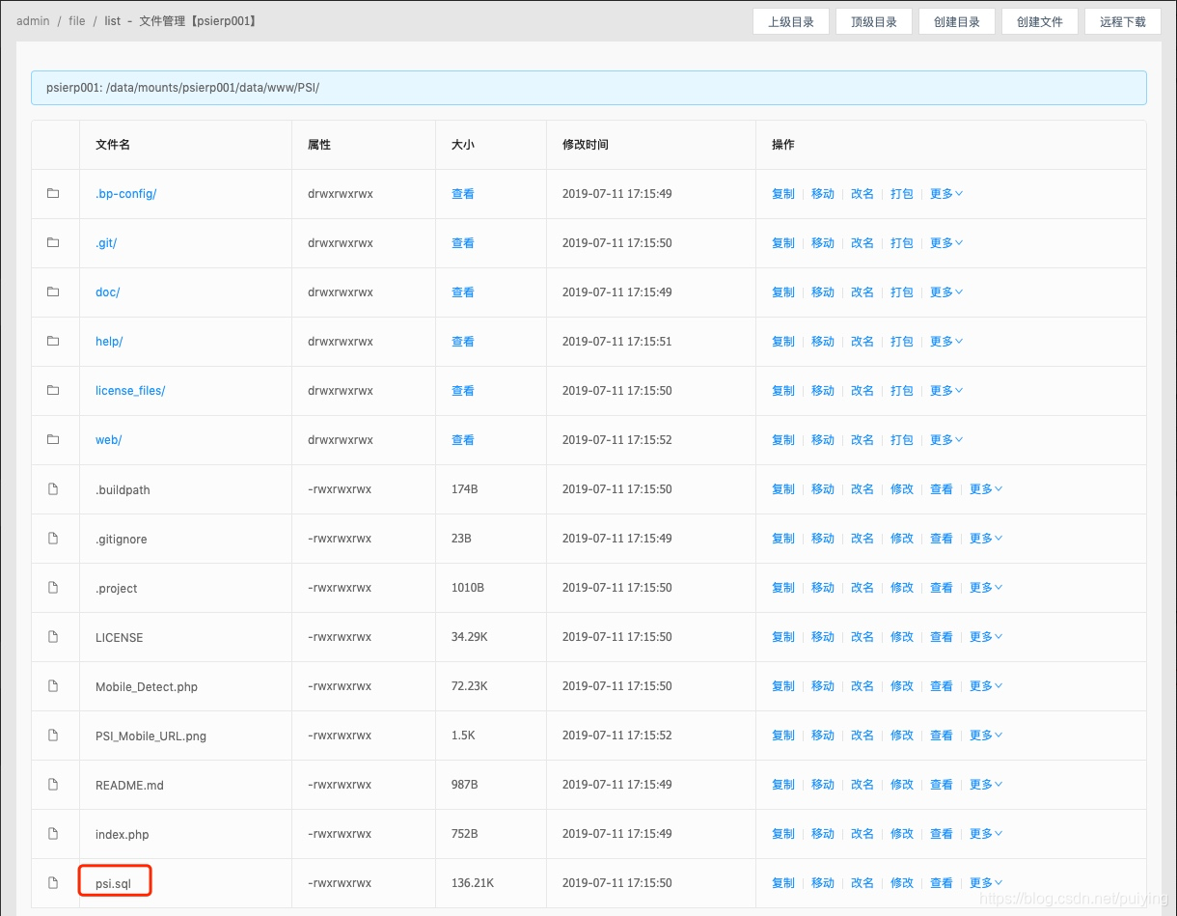This screenshot has height=916, width=1177.
Task: Expand 更多 dropdown for .bp-config/ row
Action: point(946,193)
